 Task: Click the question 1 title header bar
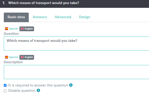(x=75, y=4)
